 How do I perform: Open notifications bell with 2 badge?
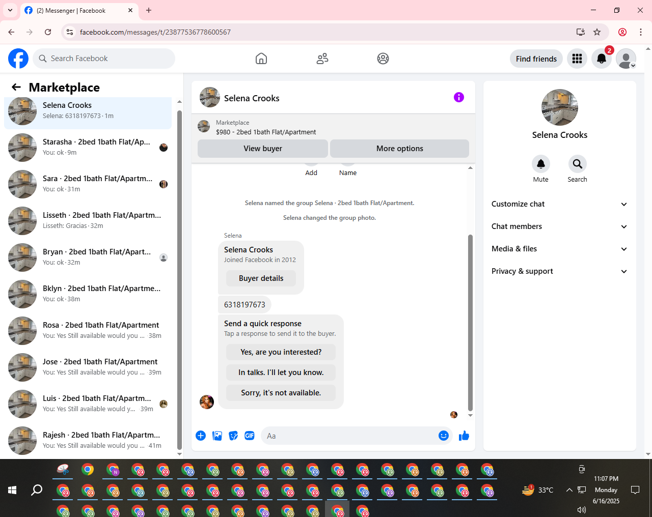point(602,59)
